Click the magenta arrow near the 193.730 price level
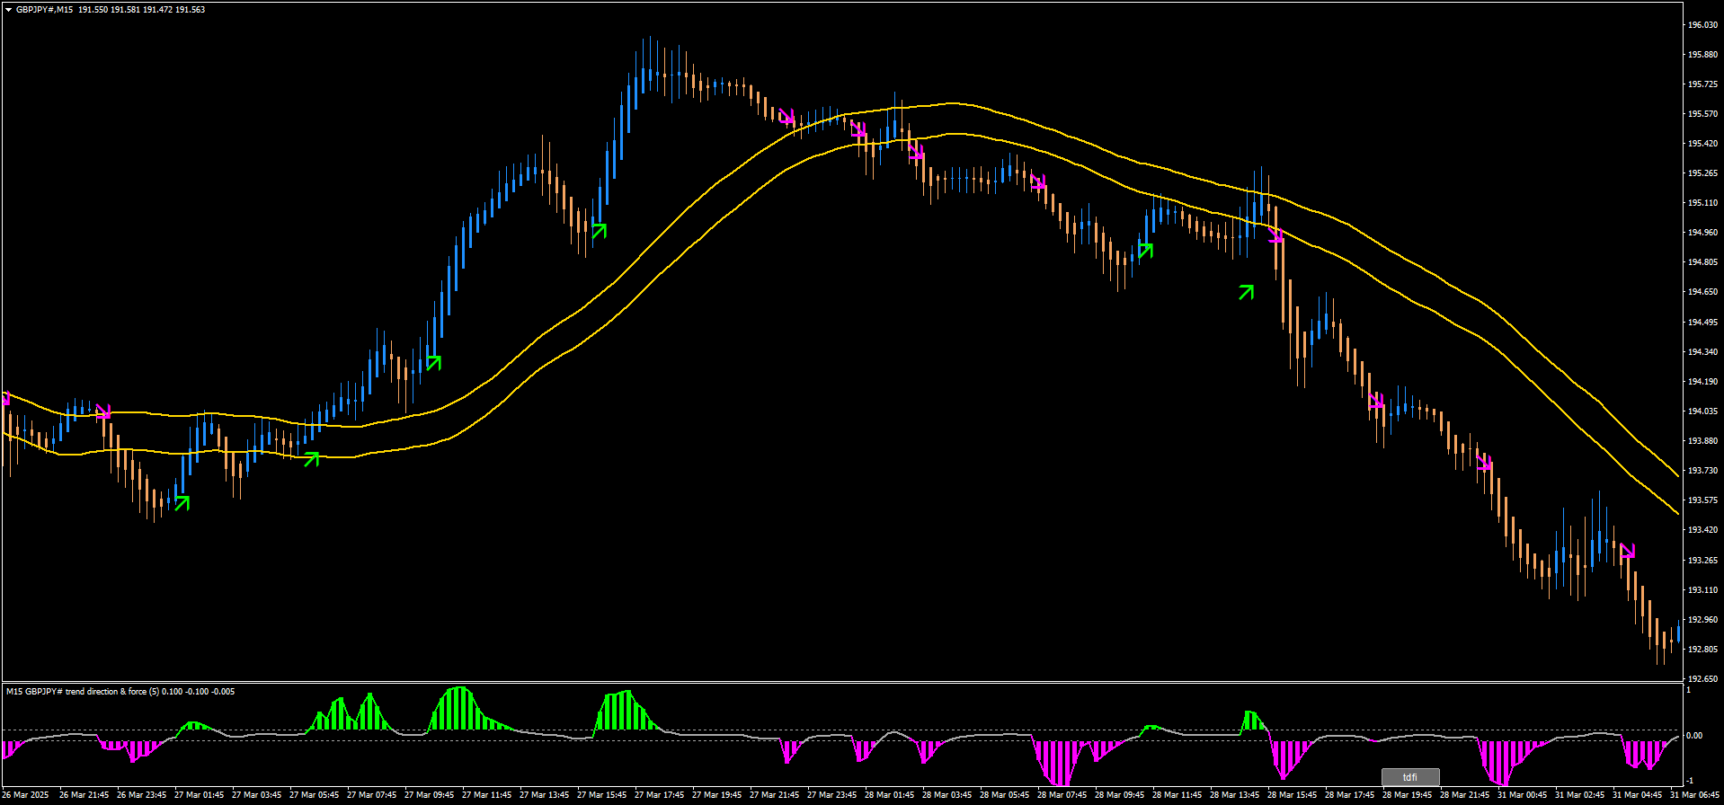The image size is (1724, 805). pos(1484,464)
